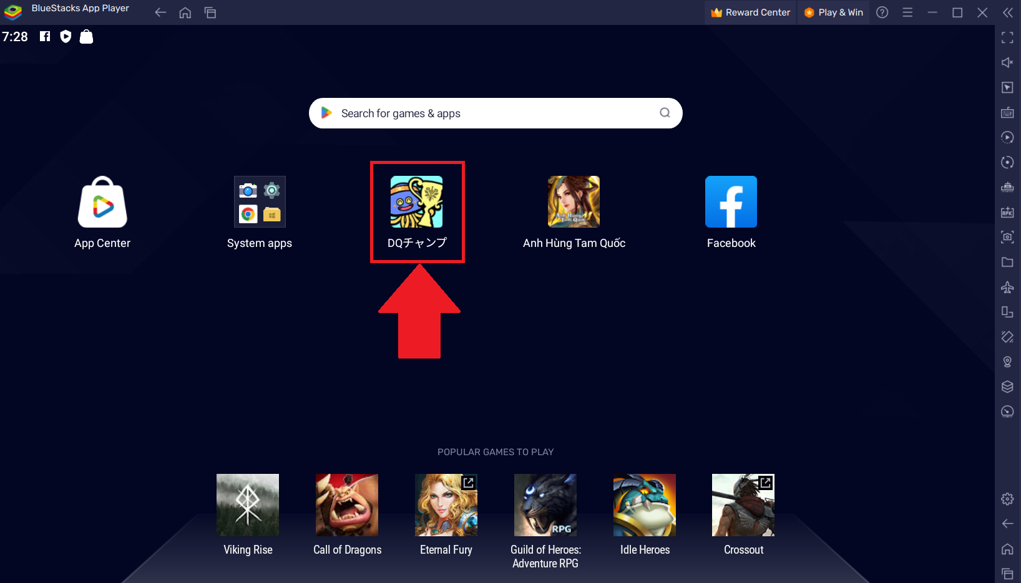
Task: Open Crossout game thumbnail
Action: 743,505
